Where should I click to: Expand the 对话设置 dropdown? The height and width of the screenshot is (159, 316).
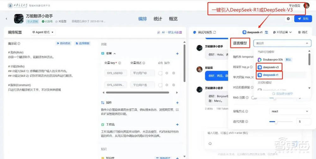click(x=282, y=32)
